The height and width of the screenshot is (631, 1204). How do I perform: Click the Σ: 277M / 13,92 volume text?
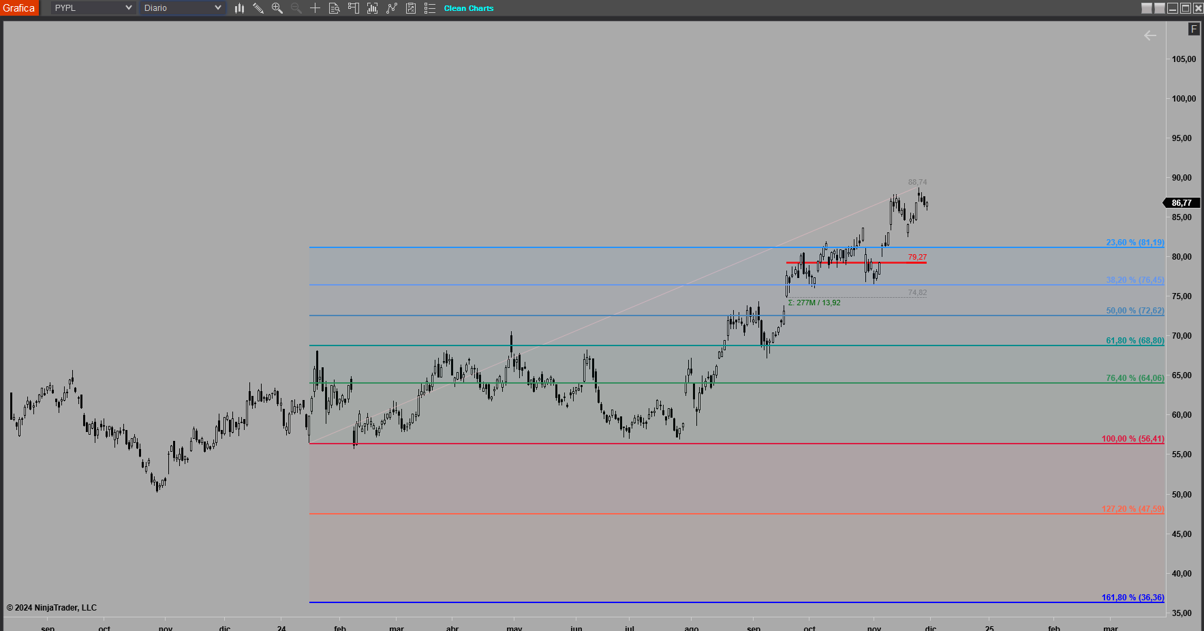tap(814, 303)
